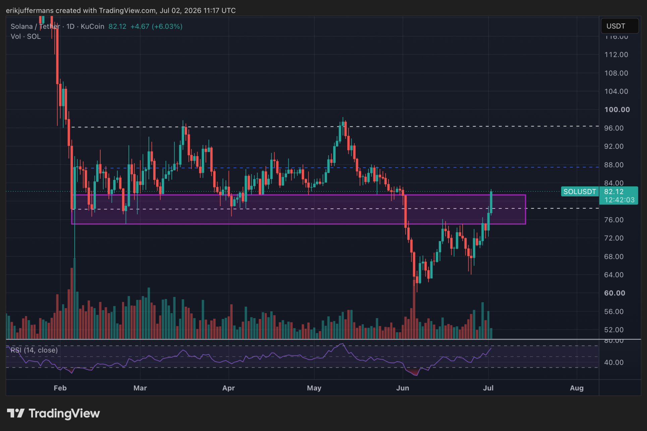Click the Aug label on time axis
Screen dimensions: 647x431
pyautogui.click(x=577, y=388)
